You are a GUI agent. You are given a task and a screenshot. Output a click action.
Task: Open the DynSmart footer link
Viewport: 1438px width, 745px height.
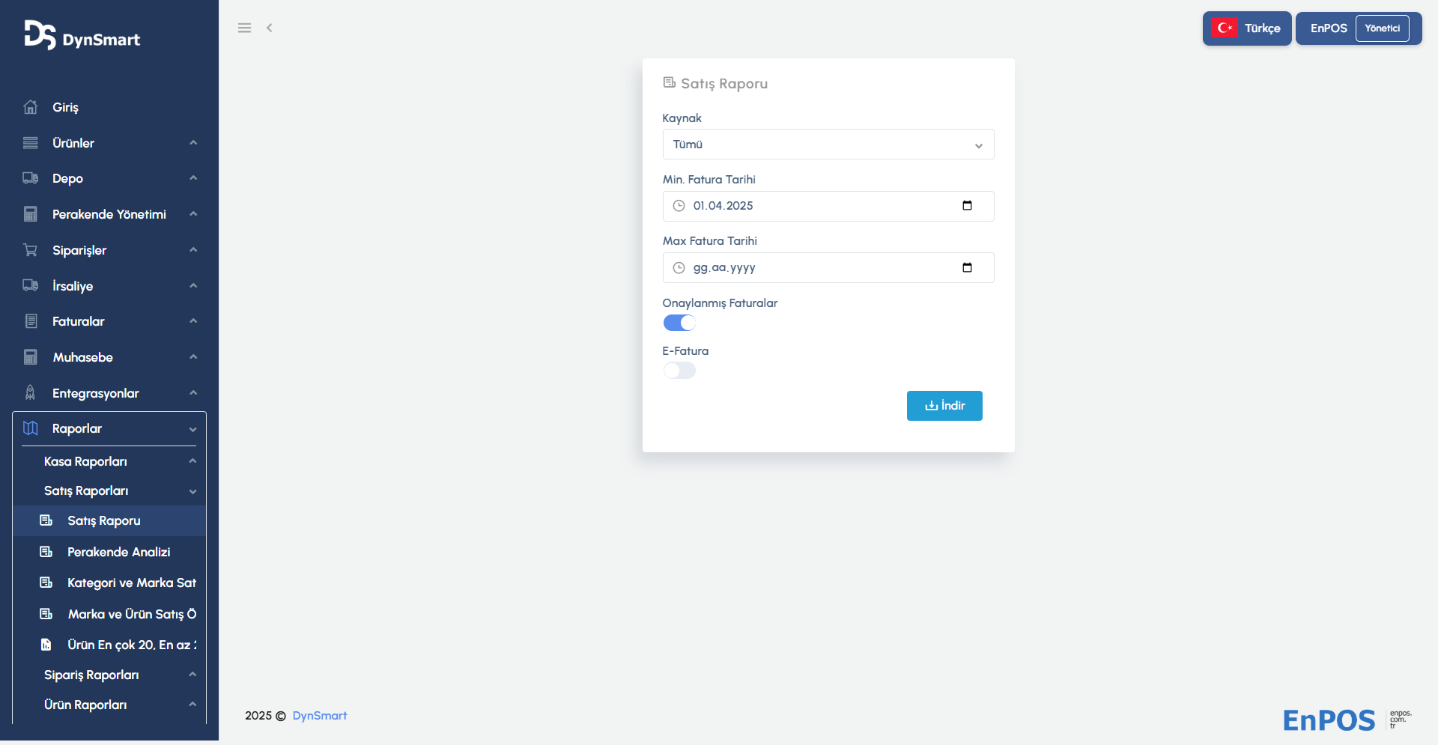(320, 716)
